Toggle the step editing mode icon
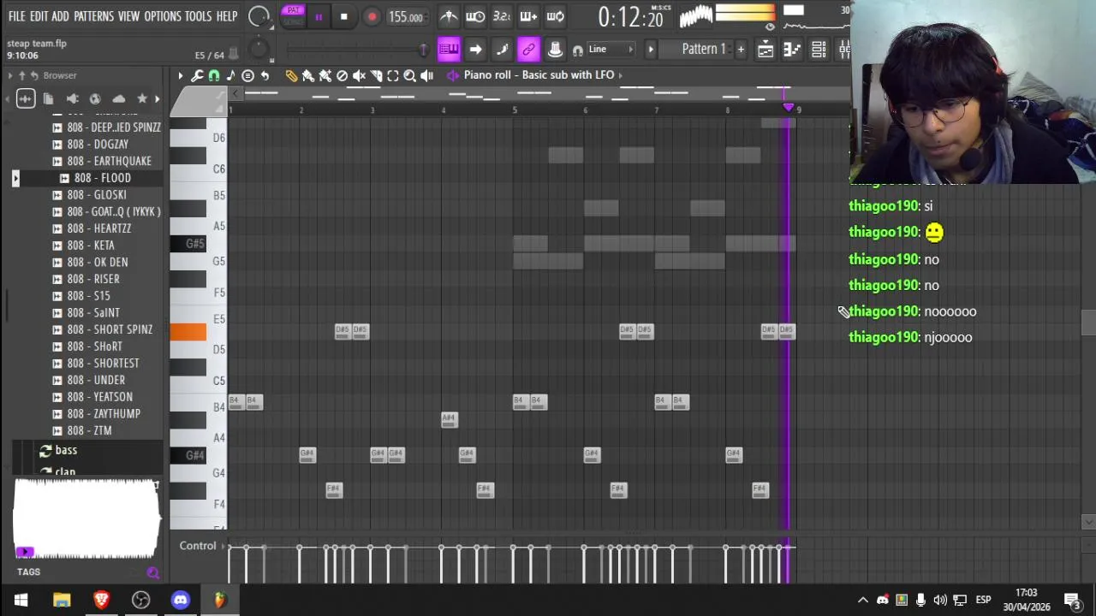 [502, 50]
